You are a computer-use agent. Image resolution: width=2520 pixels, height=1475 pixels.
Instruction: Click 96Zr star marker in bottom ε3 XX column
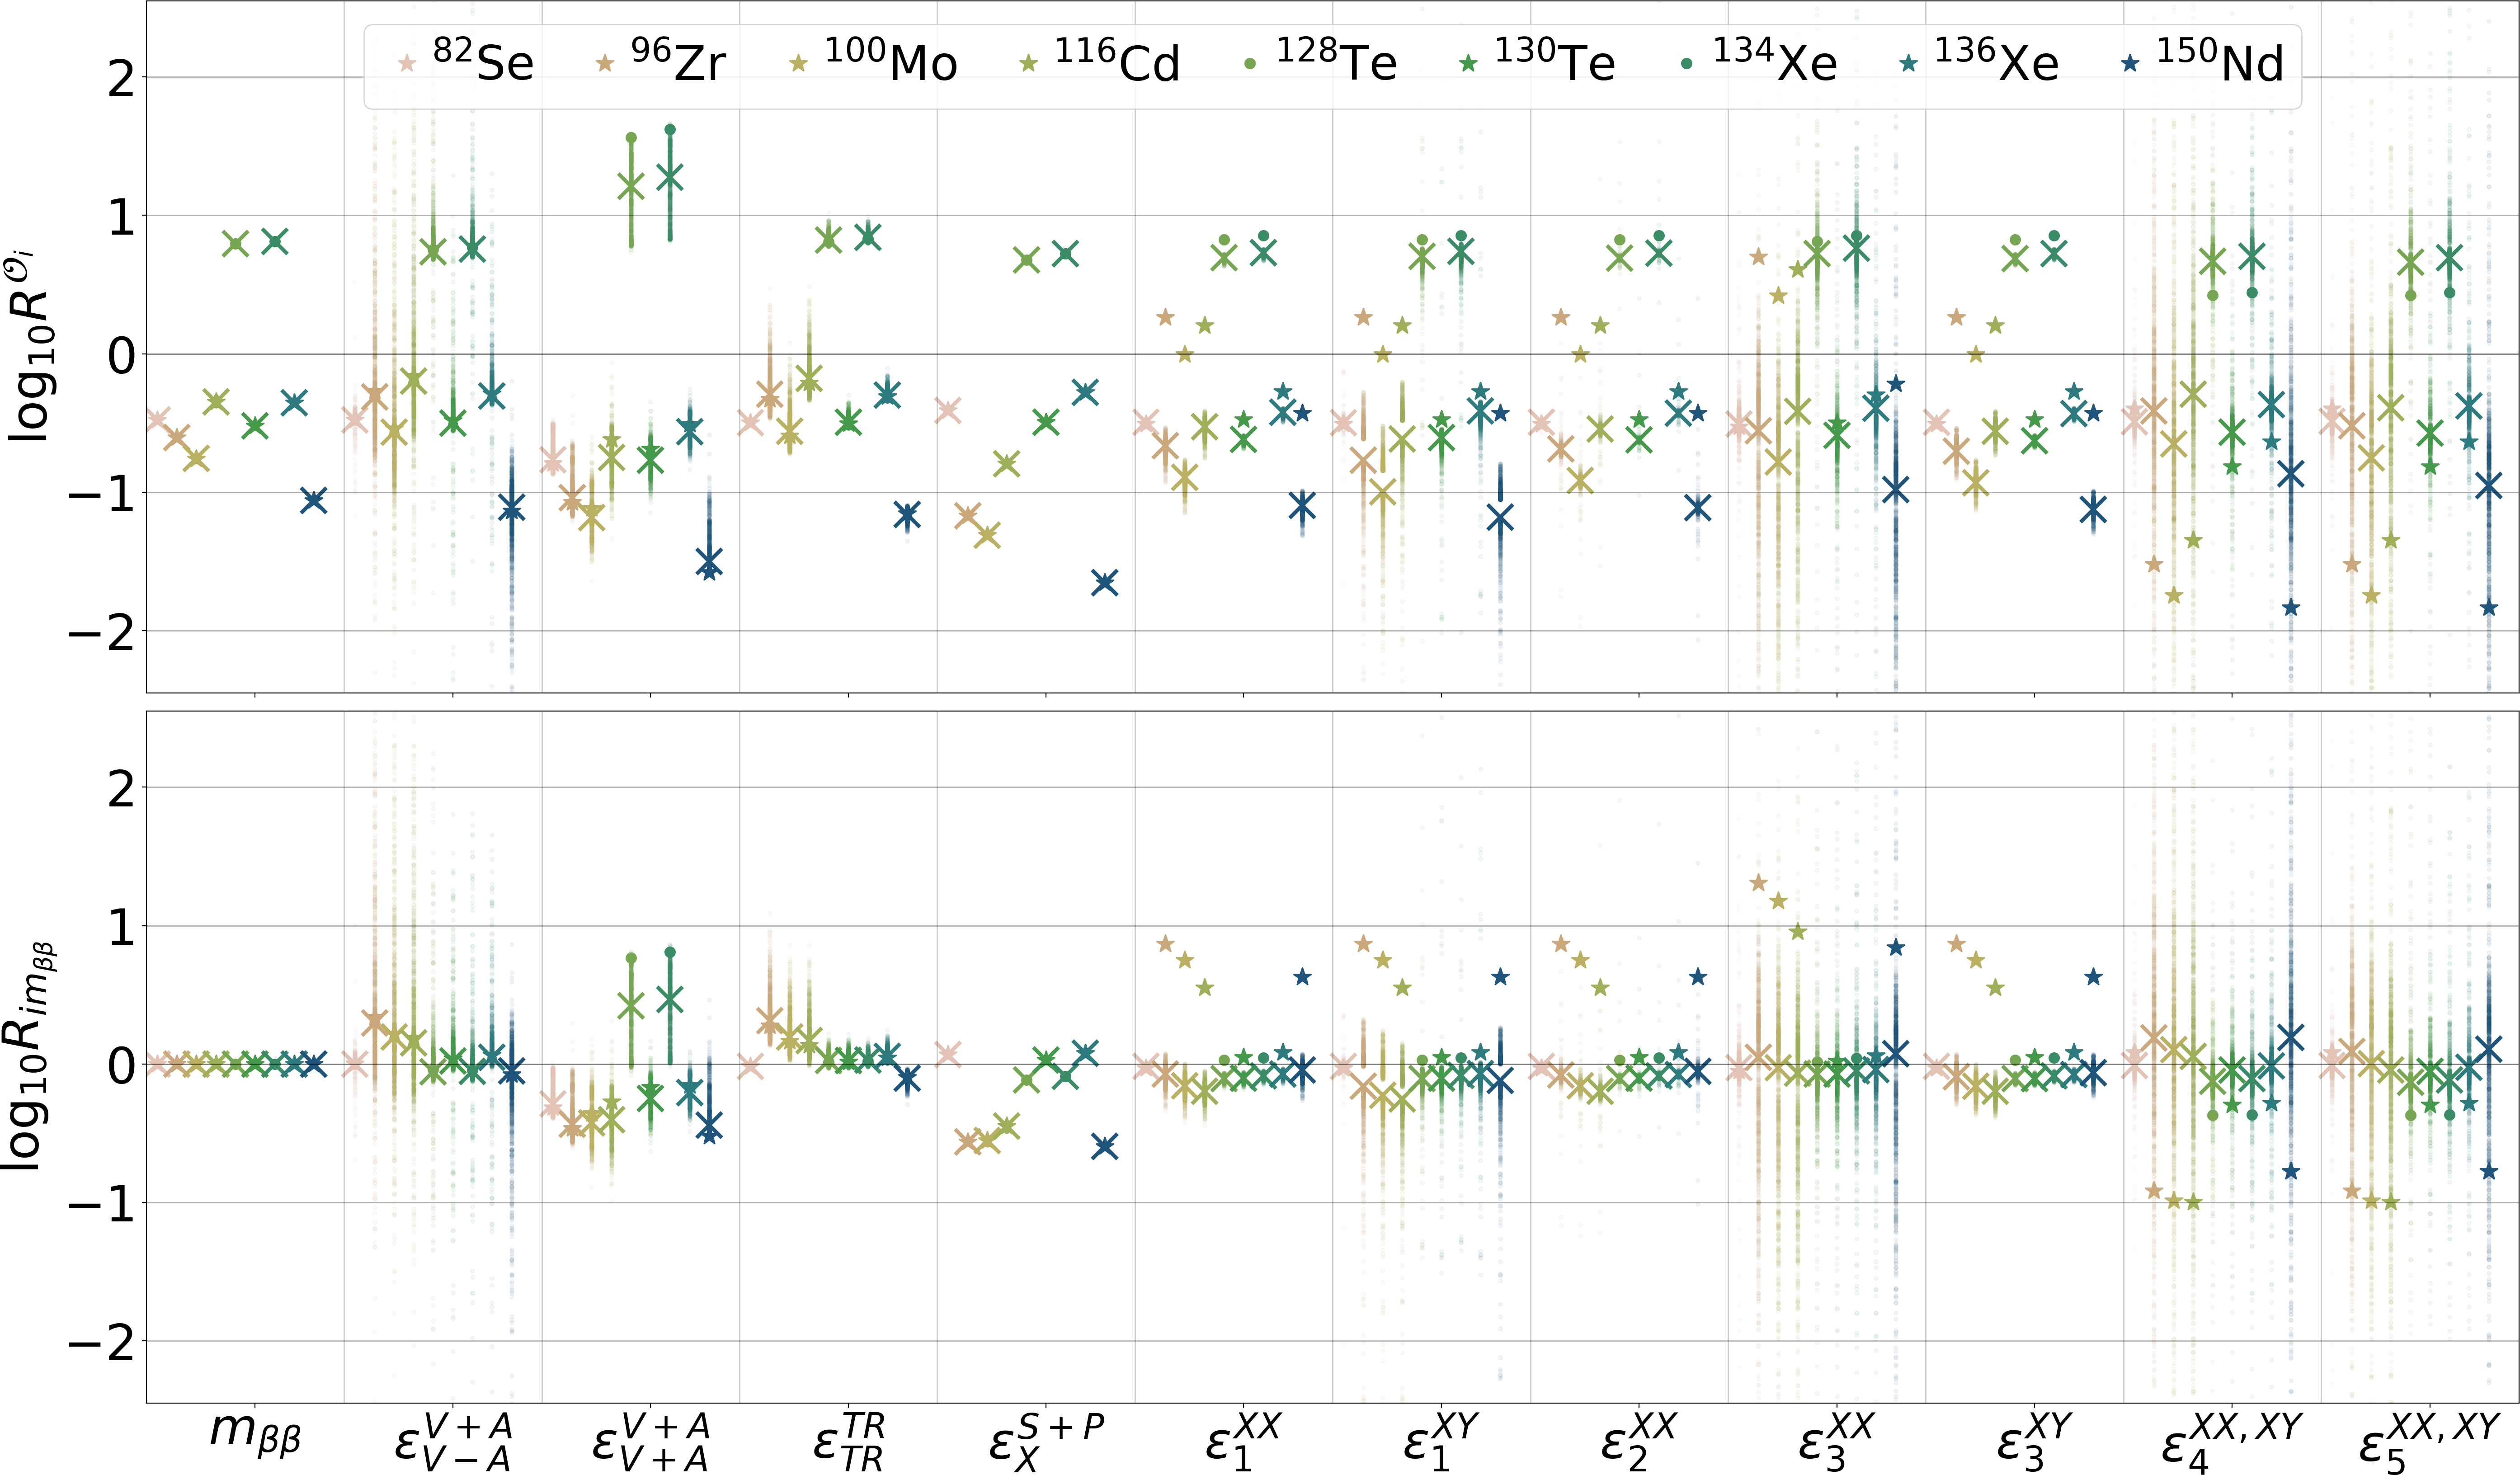click(1758, 882)
